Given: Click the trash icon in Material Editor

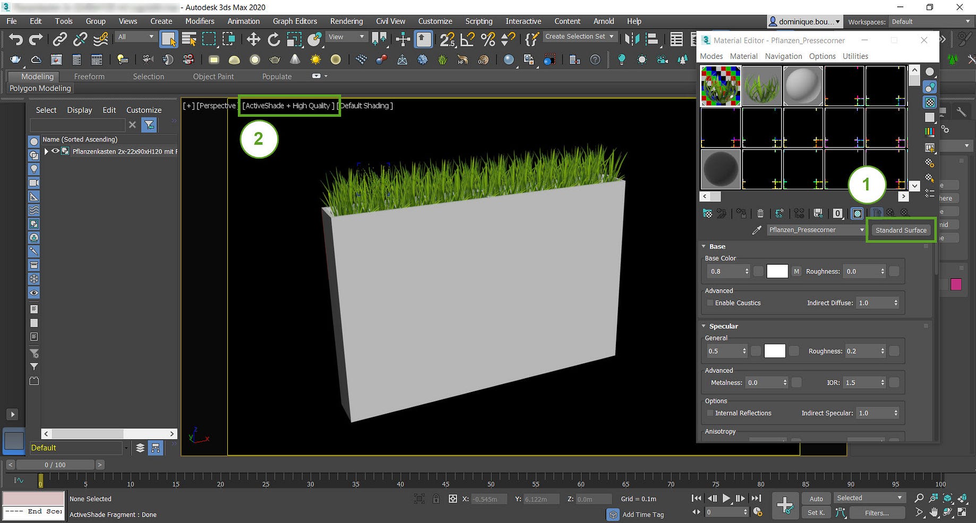Looking at the screenshot, I should (x=760, y=213).
